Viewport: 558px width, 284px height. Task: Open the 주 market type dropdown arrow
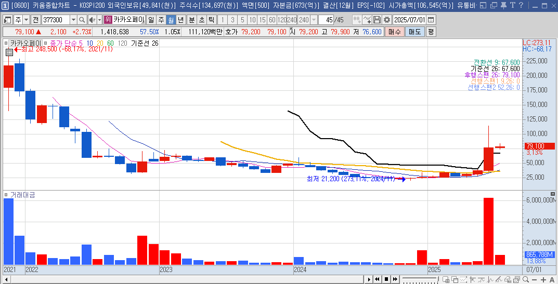26,20
